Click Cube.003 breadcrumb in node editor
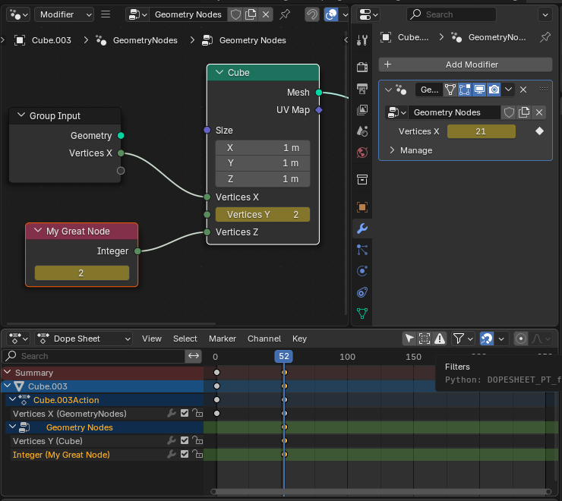The height and width of the screenshot is (501, 562). pos(51,40)
